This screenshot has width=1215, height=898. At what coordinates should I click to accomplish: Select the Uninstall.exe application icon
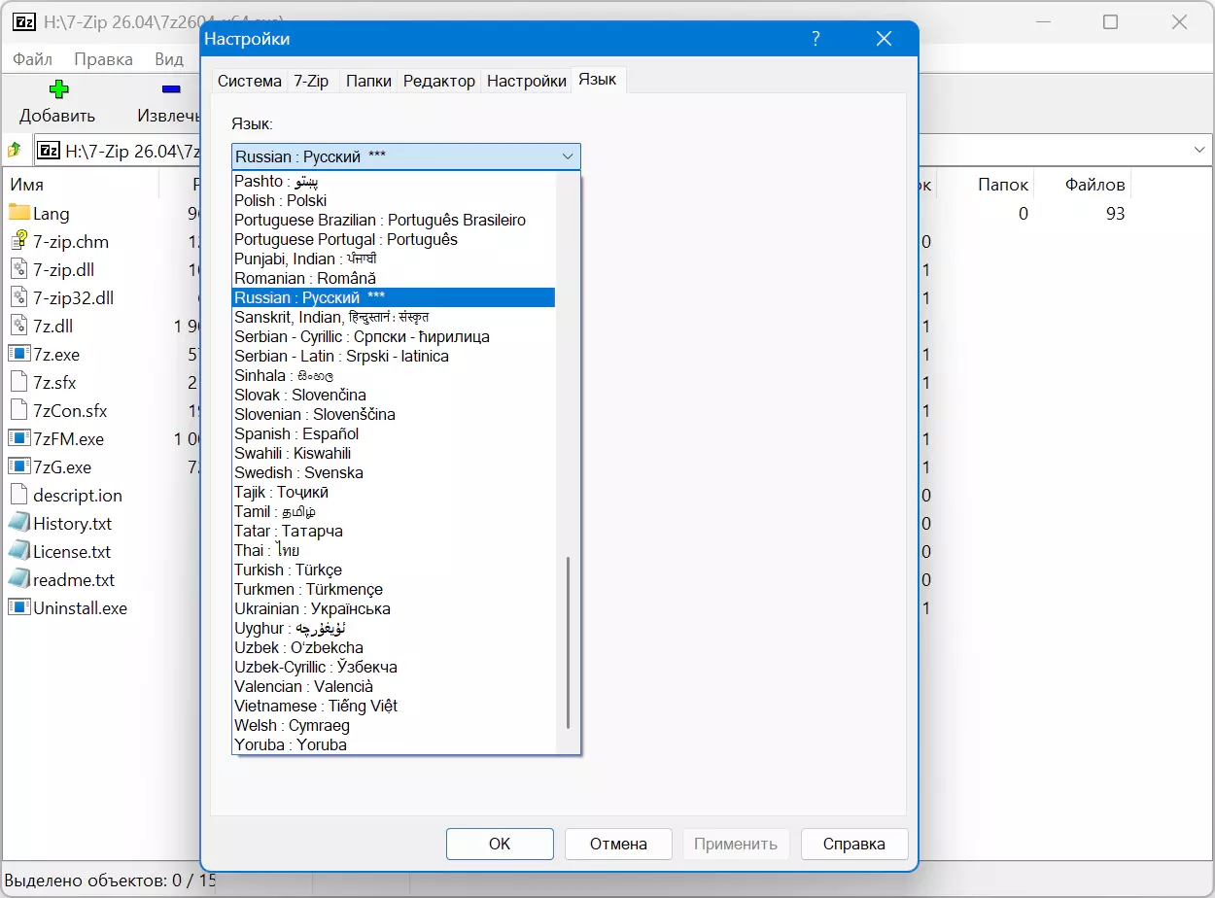pyautogui.click(x=19, y=607)
